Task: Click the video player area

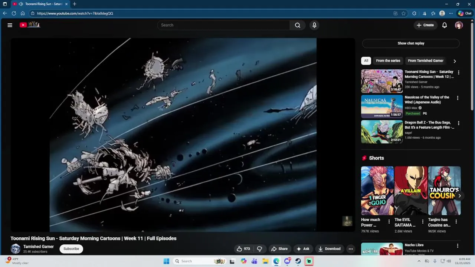Action: tap(183, 135)
